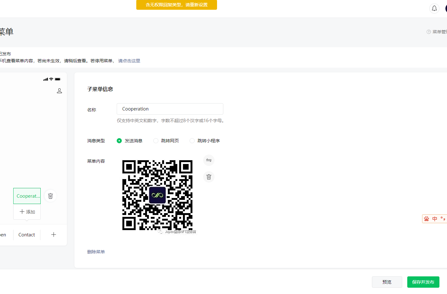Click the character limit hint text

(171, 121)
